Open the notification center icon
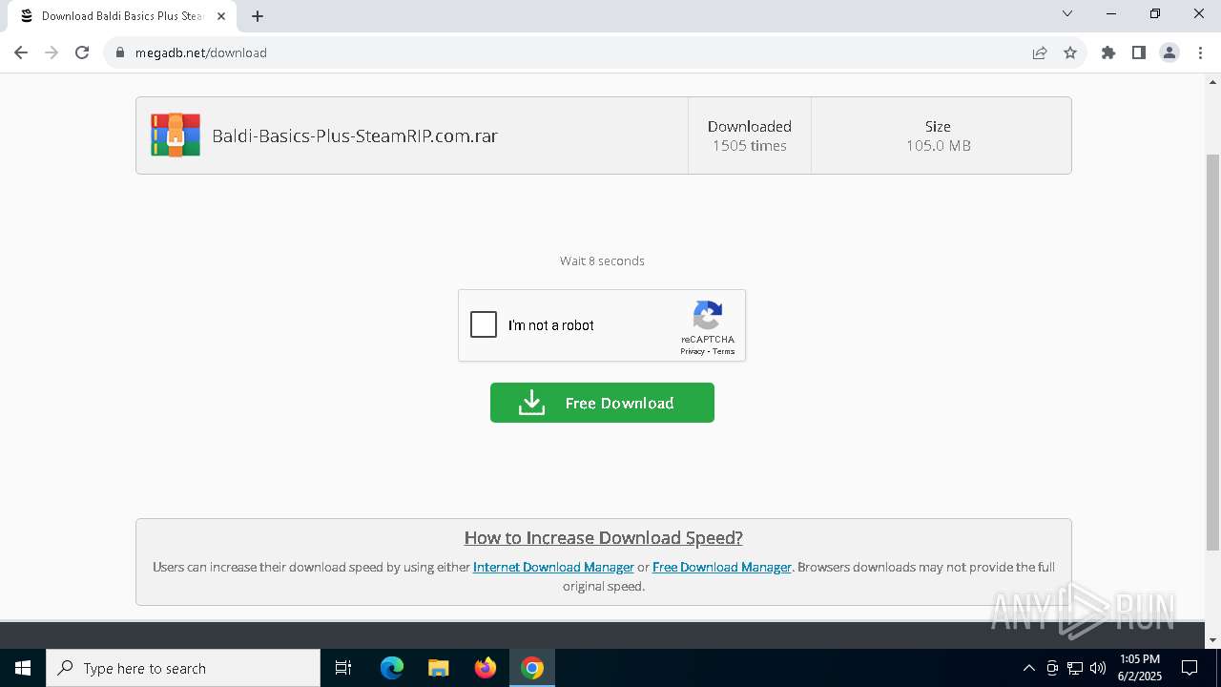1221x687 pixels. coord(1190,668)
